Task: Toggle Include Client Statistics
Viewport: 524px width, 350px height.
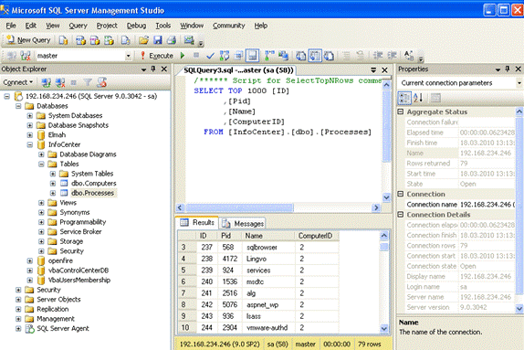Action: coord(284,56)
